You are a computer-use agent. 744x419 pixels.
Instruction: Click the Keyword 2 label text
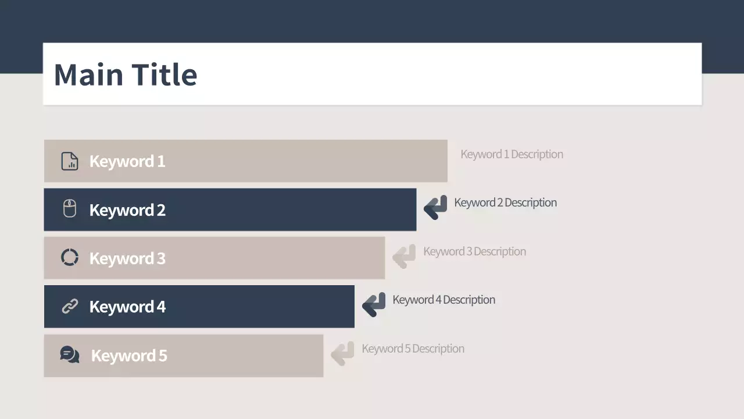pos(127,210)
